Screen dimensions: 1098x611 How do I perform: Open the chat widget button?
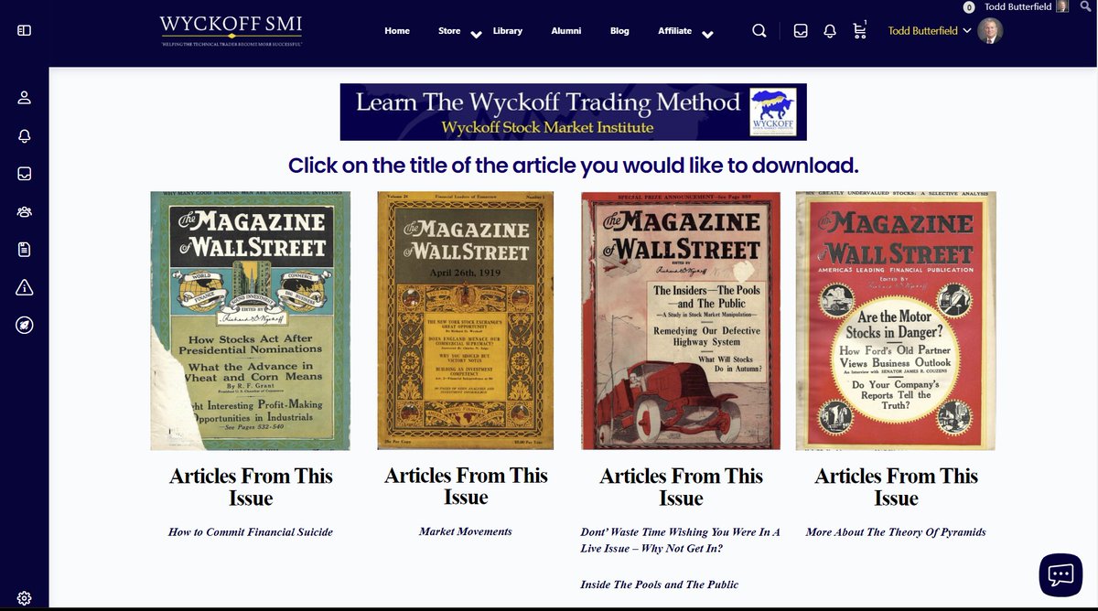click(x=1060, y=575)
